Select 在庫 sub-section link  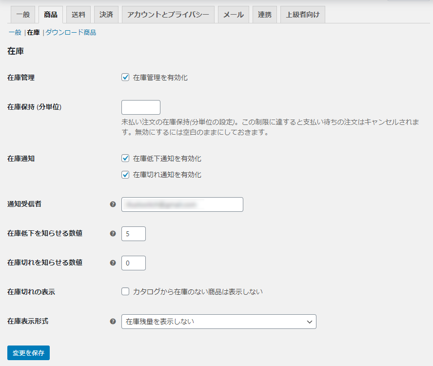pos(34,32)
